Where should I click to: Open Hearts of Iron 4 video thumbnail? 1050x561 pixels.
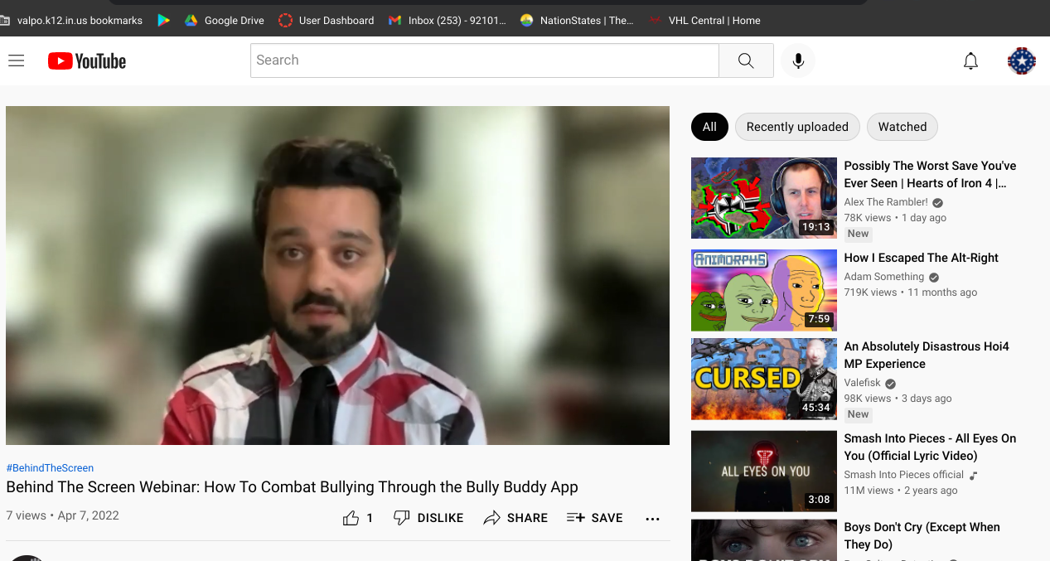764,198
